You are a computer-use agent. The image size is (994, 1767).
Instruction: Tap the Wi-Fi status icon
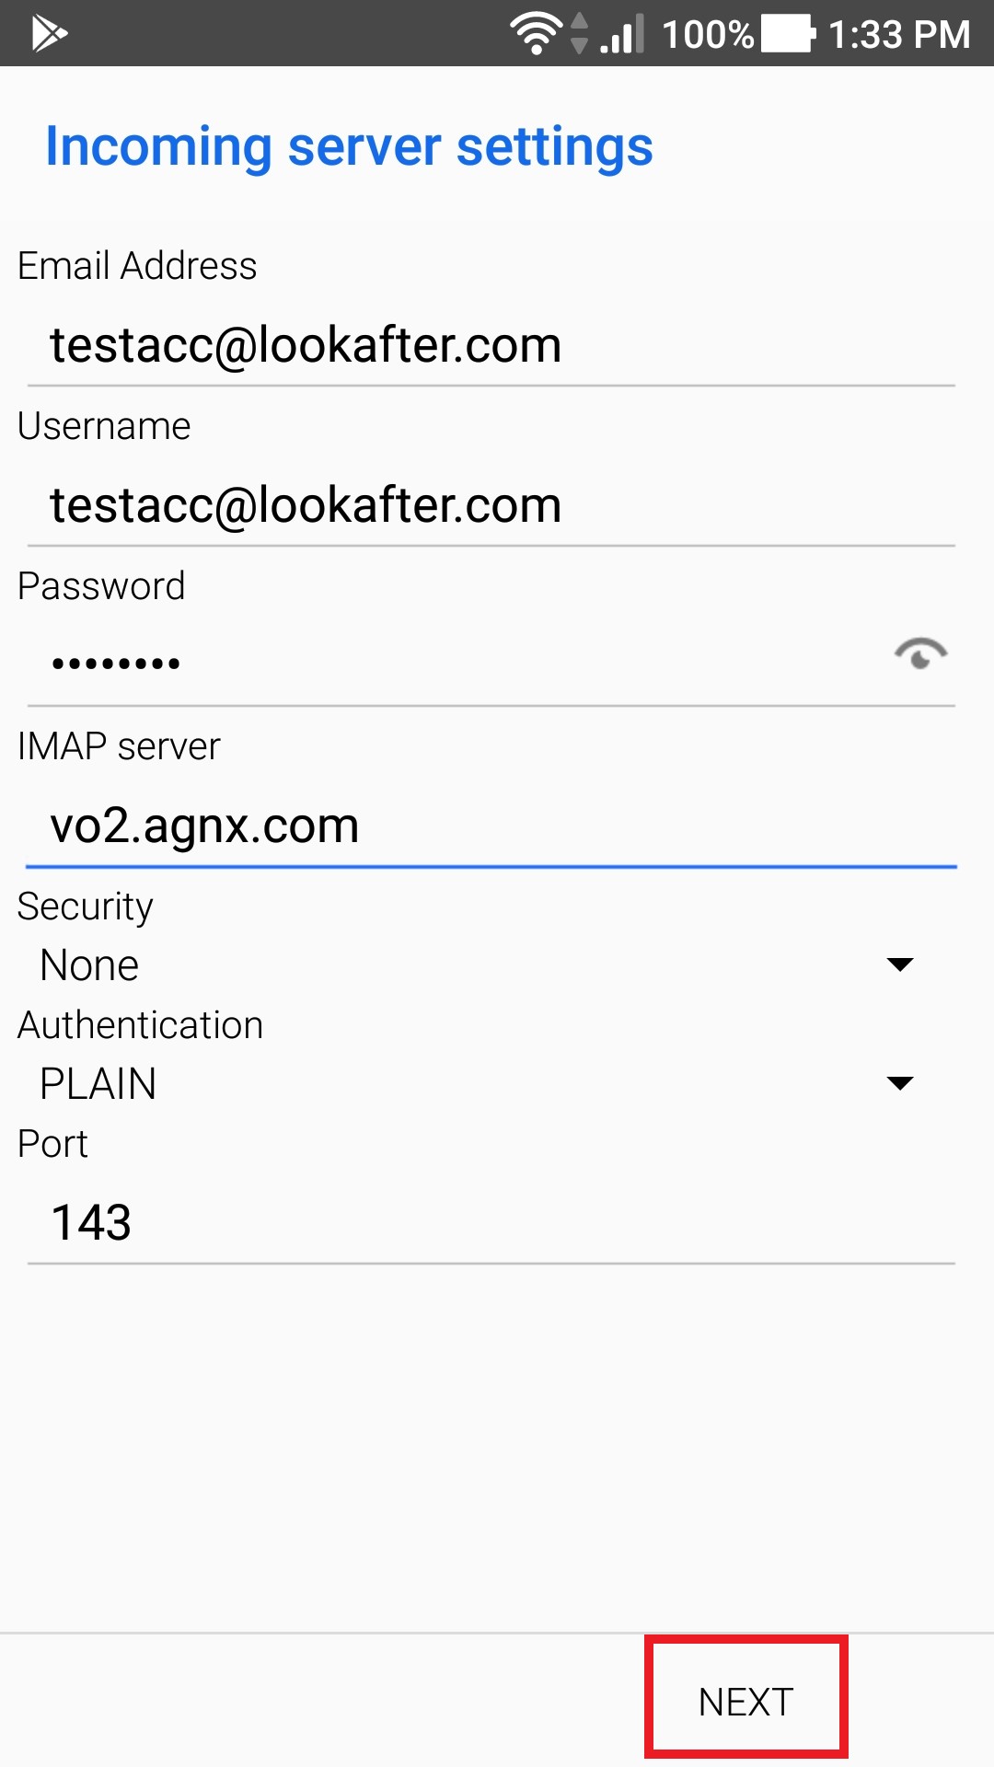point(536,34)
